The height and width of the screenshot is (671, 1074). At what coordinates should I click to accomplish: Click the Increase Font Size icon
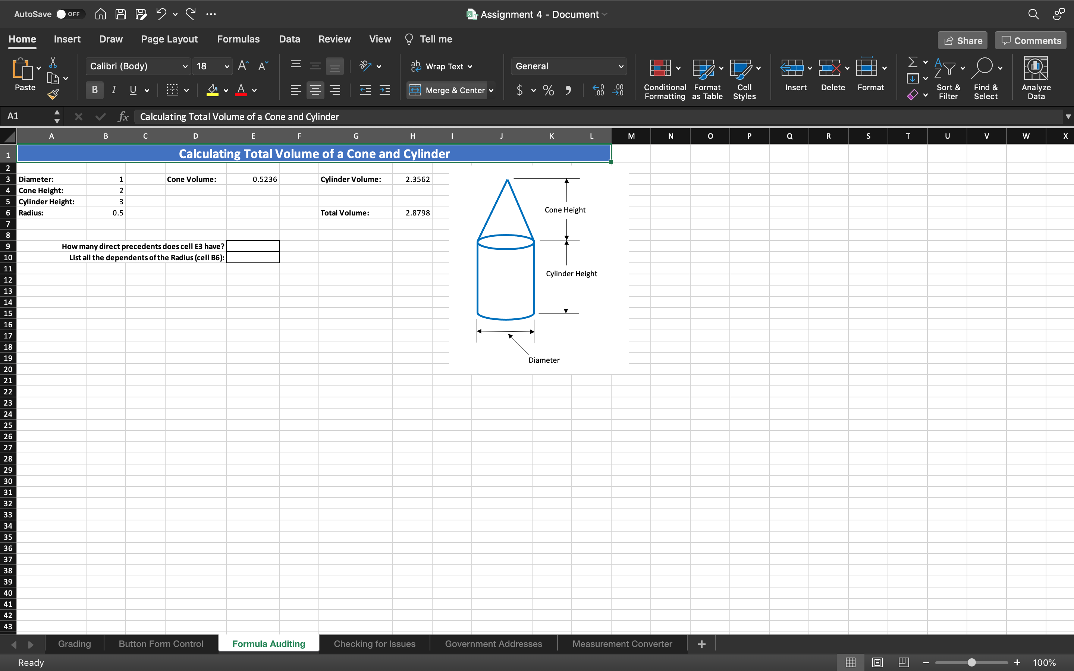point(243,66)
